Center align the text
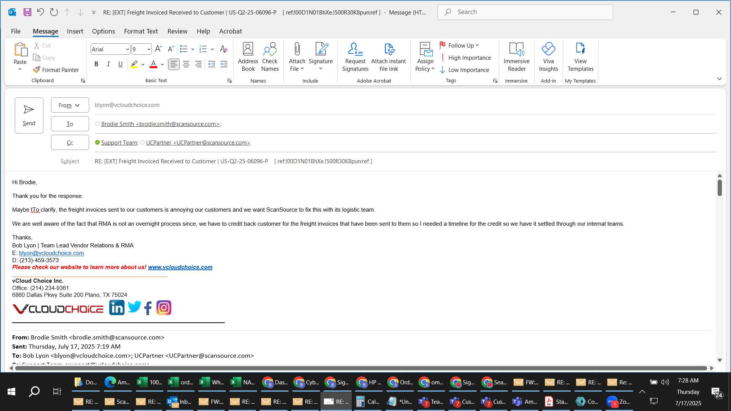The width and height of the screenshot is (731, 411). [186, 64]
